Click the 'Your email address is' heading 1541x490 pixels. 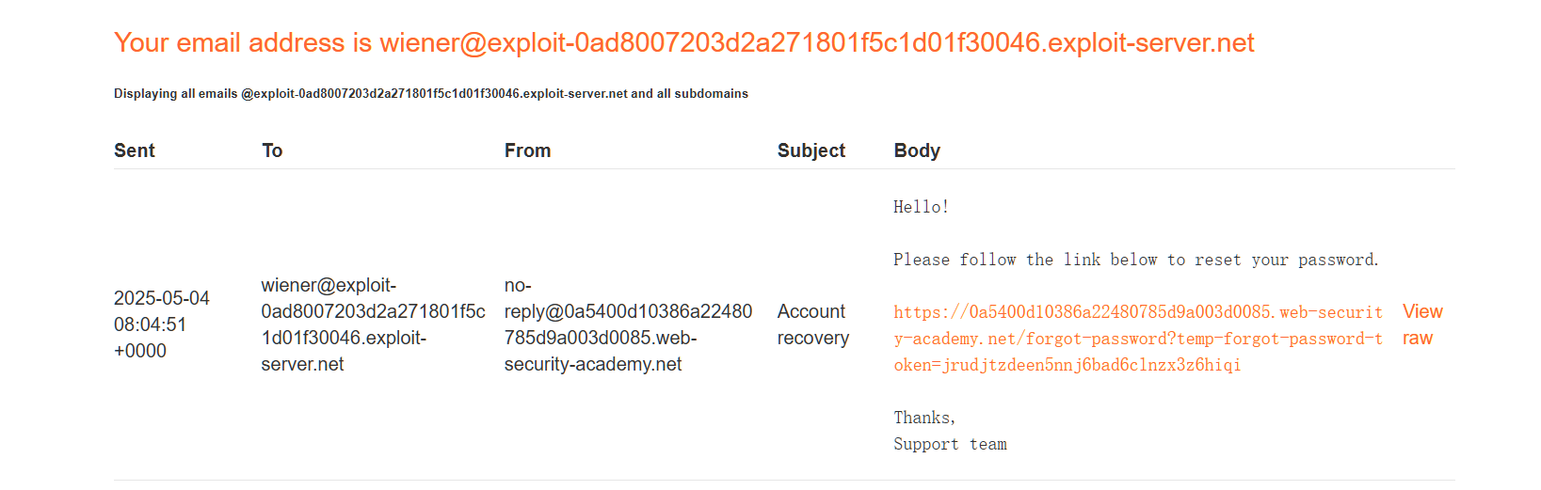pos(683,43)
